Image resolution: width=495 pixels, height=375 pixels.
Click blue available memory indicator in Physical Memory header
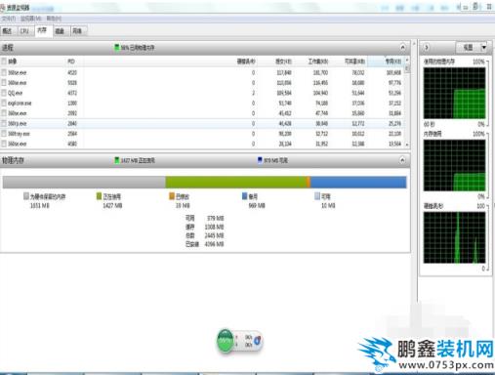(260, 160)
